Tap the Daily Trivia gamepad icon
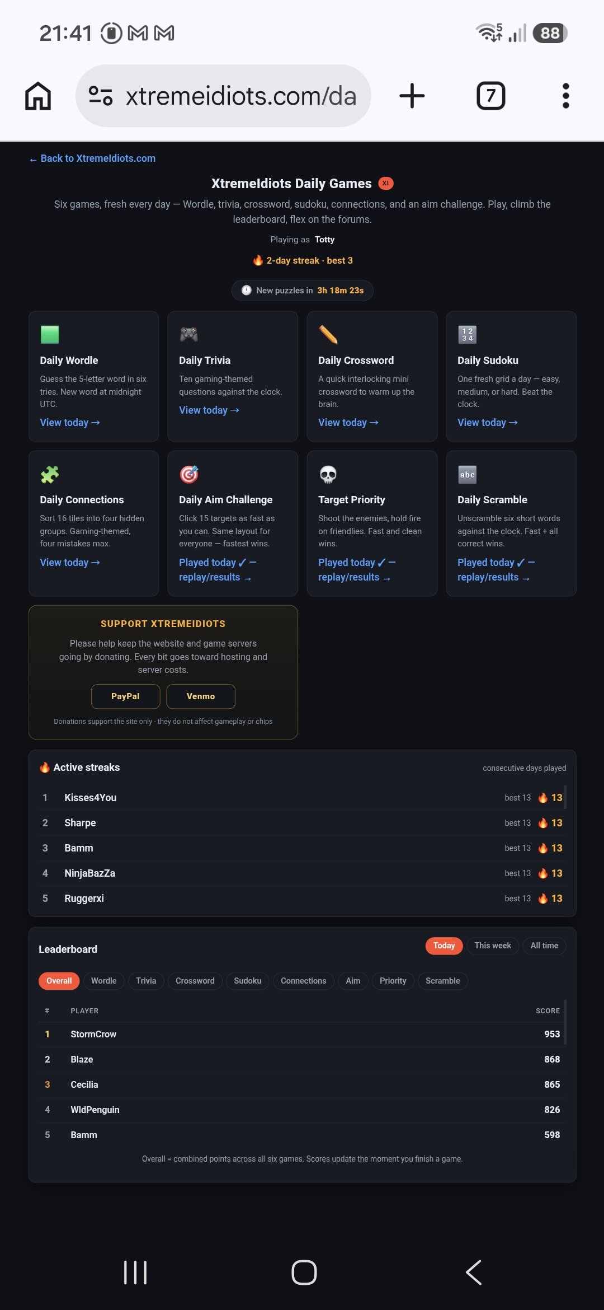604x1310 pixels. [189, 335]
